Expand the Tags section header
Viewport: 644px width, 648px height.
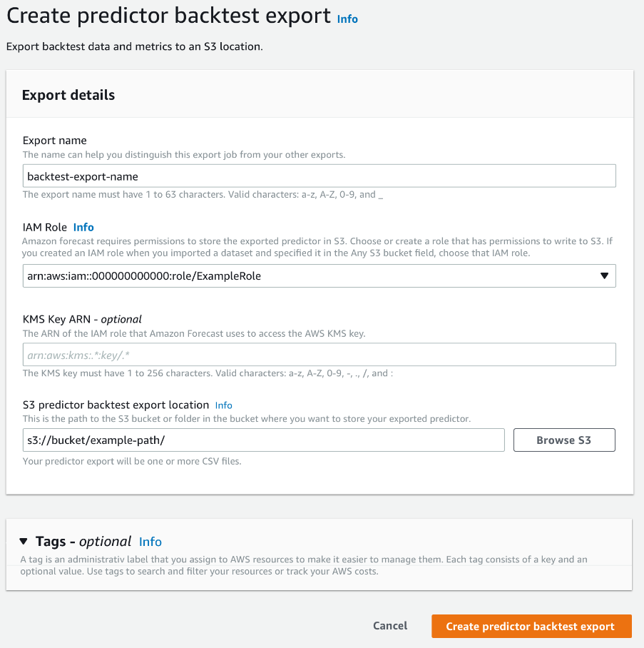(x=75, y=541)
